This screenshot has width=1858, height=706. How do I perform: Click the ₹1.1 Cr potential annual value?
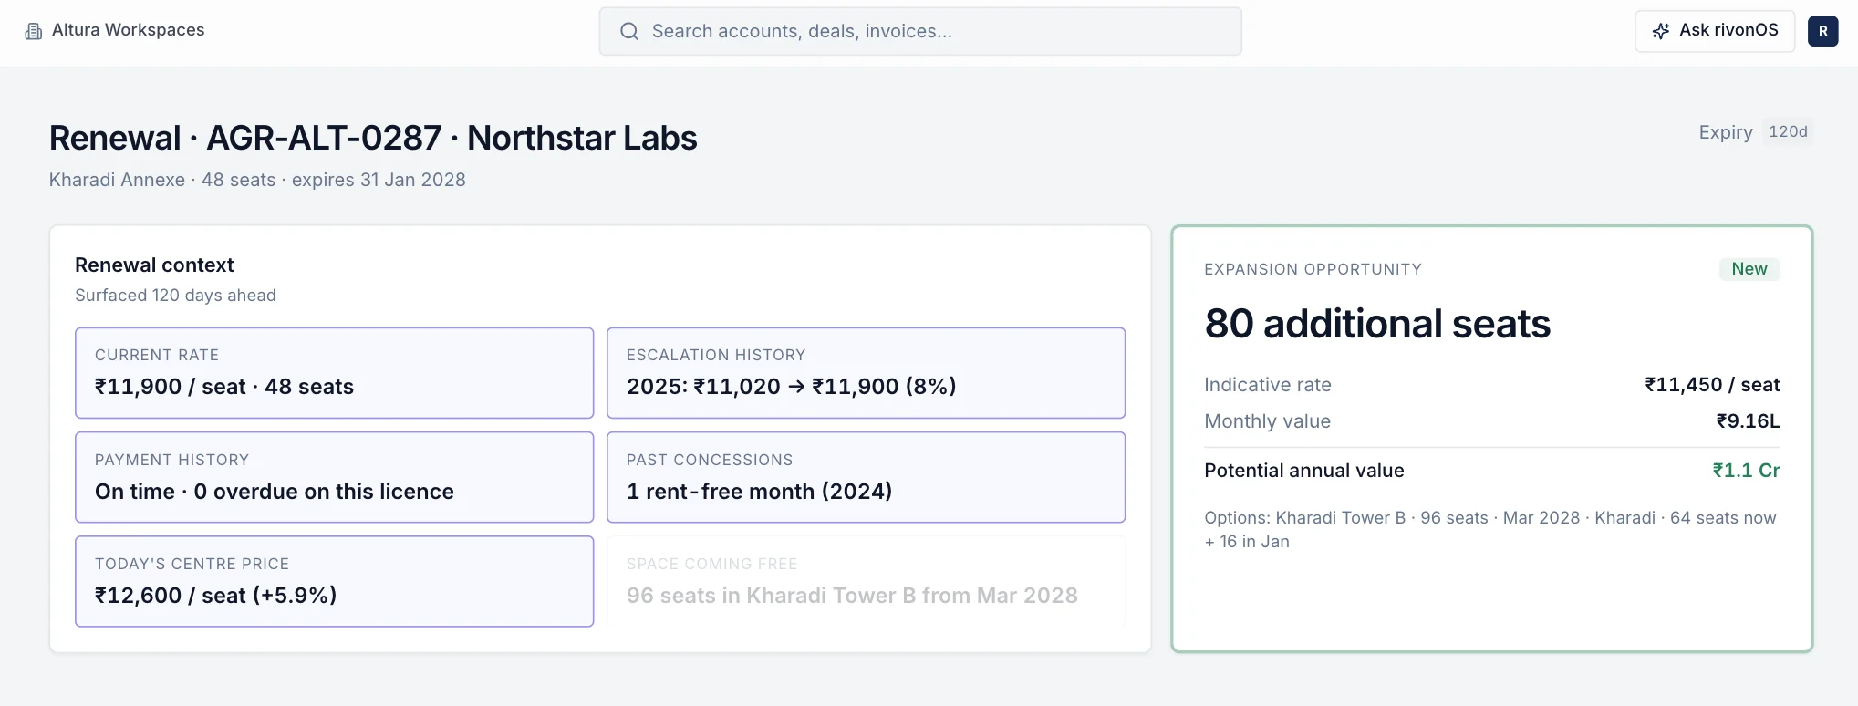pyautogui.click(x=1746, y=471)
